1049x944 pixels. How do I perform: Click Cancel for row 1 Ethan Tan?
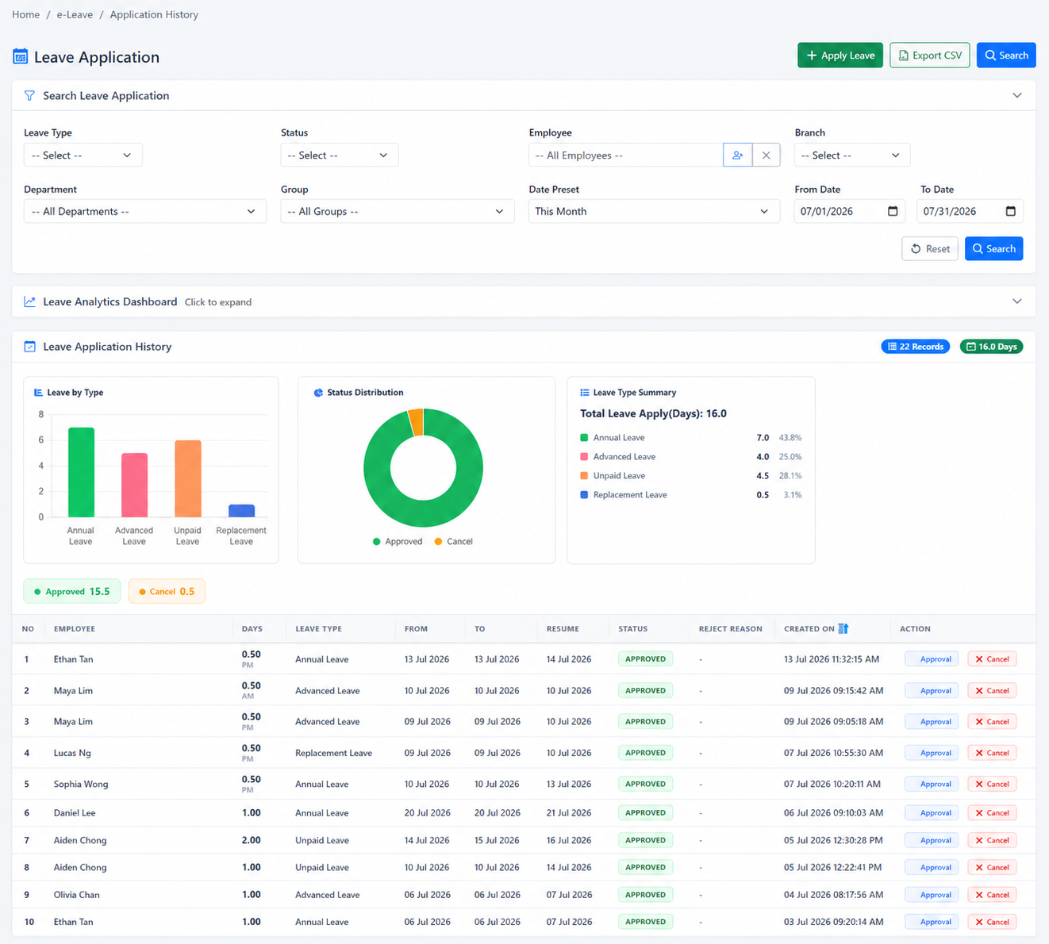[x=992, y=659]
